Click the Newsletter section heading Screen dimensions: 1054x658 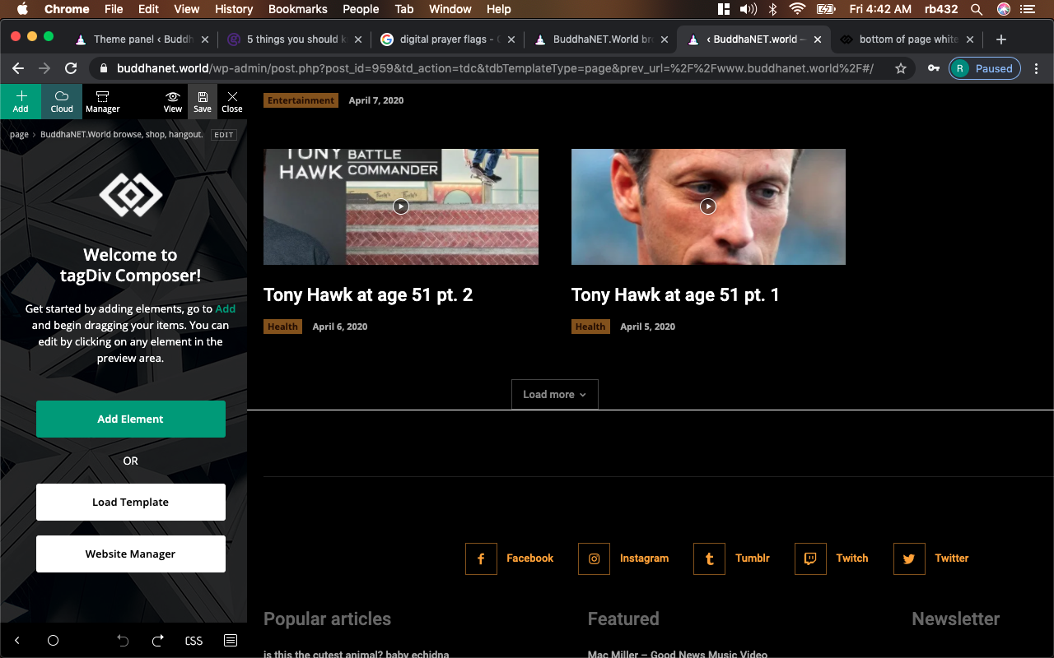pos(955,619)
